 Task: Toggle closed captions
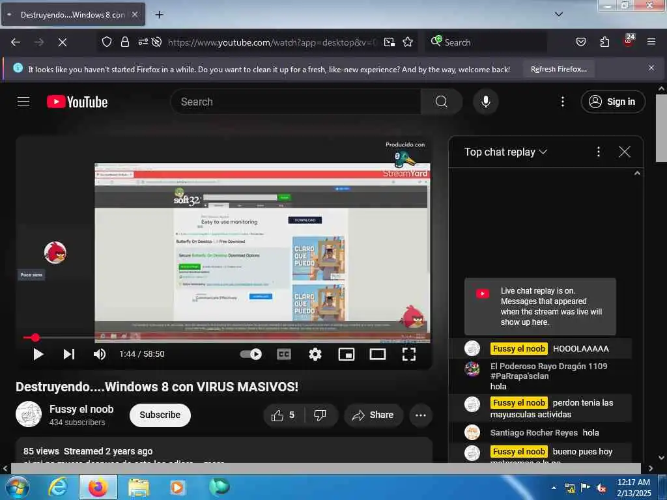click(x=284, y=354)
